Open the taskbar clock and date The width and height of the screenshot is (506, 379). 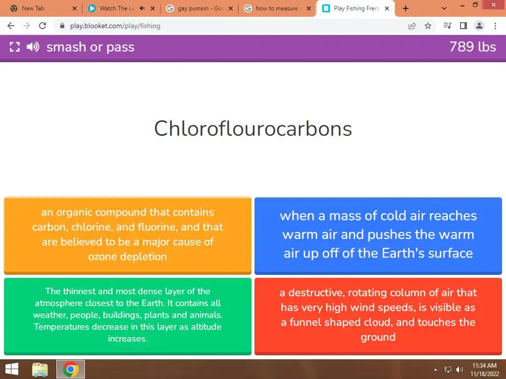tap(484, 370)
